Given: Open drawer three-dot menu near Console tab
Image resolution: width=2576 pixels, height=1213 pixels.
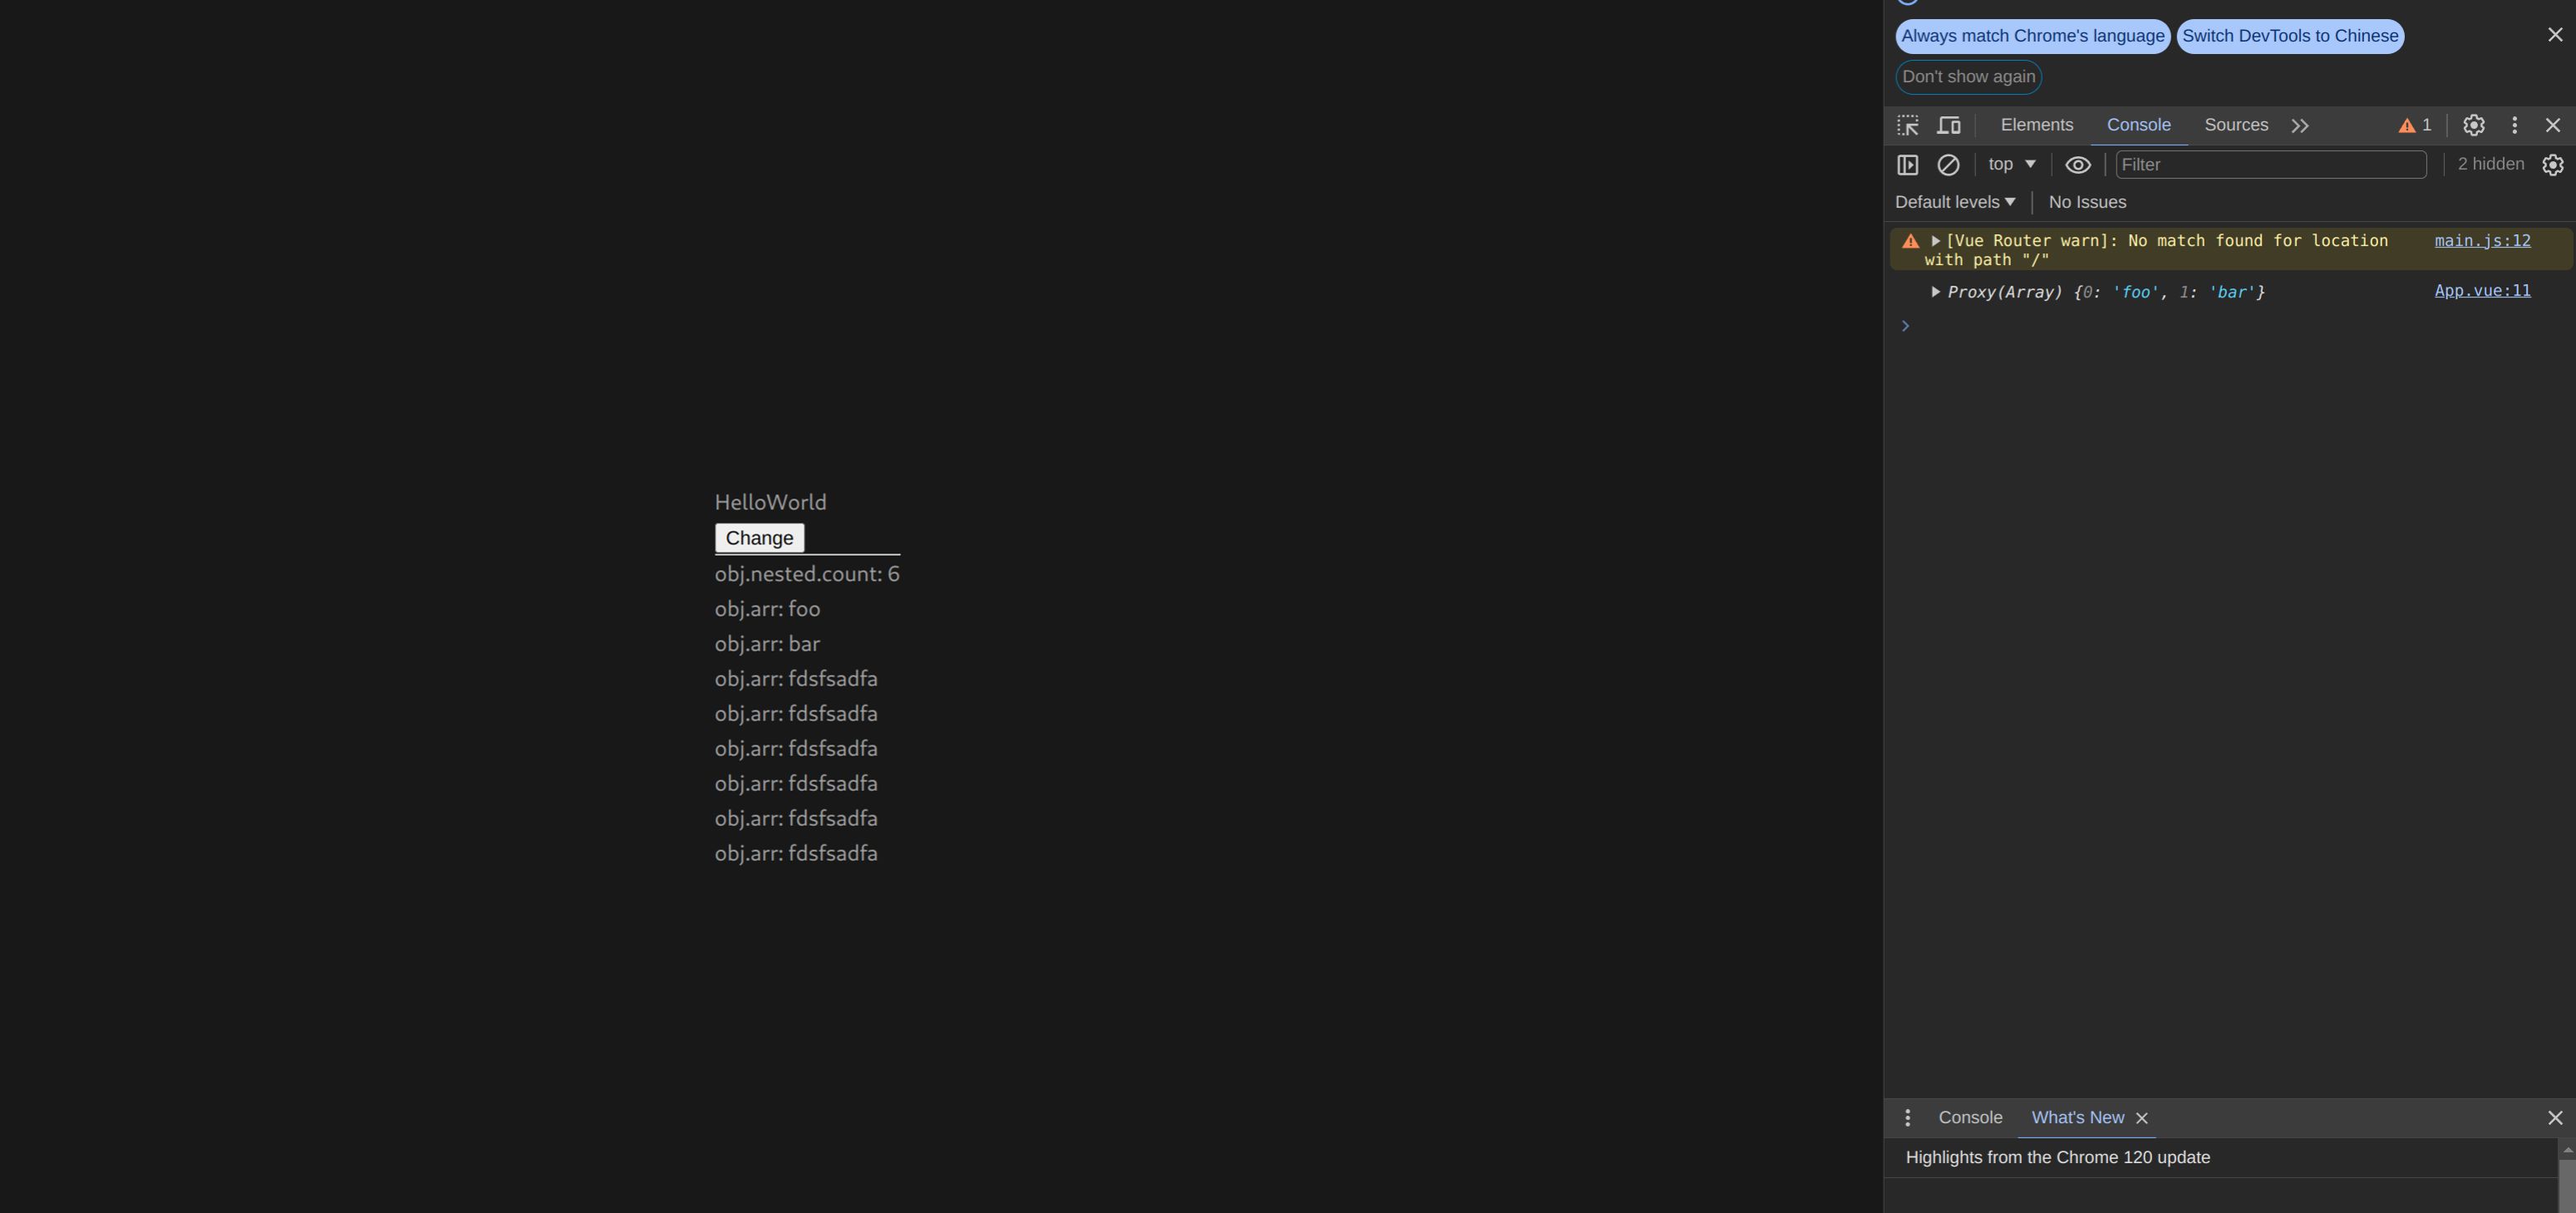Looking at the screenshot, I should [1907, 1118].
